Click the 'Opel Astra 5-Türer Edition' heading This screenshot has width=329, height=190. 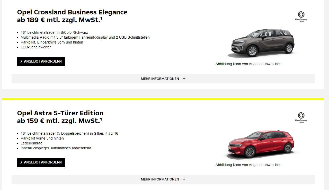(60, 113)
